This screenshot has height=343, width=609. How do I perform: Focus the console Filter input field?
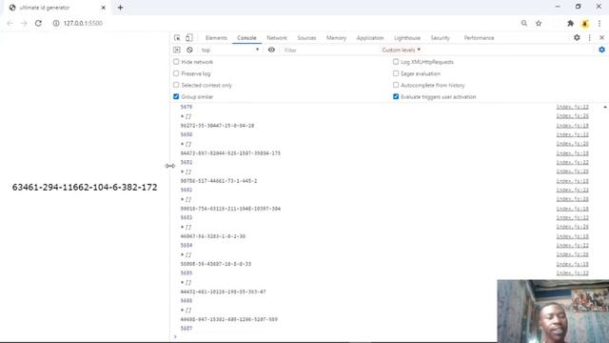coord(330,50)
